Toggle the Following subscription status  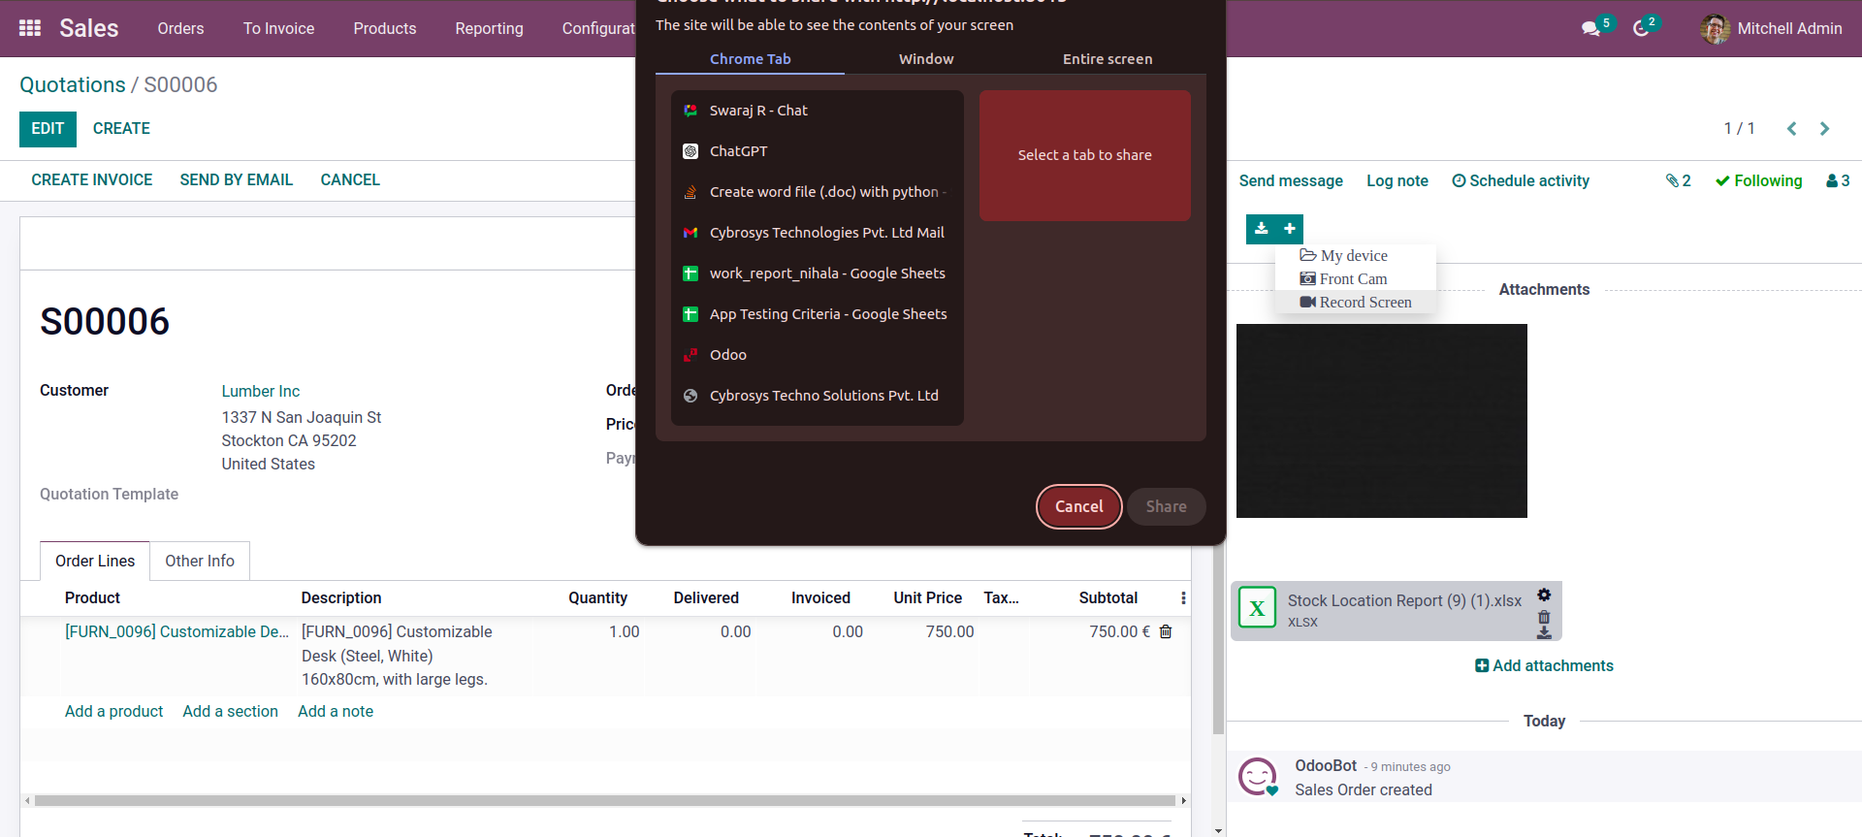tap(1758, 180)
